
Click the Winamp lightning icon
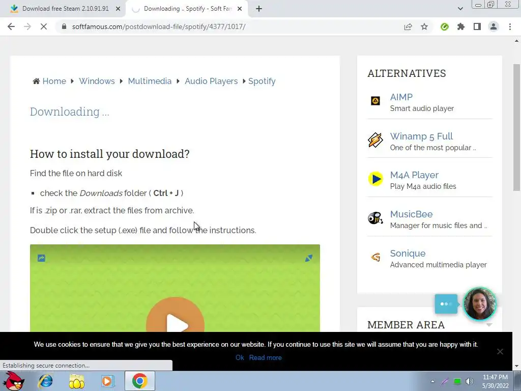tap(375, 139)
